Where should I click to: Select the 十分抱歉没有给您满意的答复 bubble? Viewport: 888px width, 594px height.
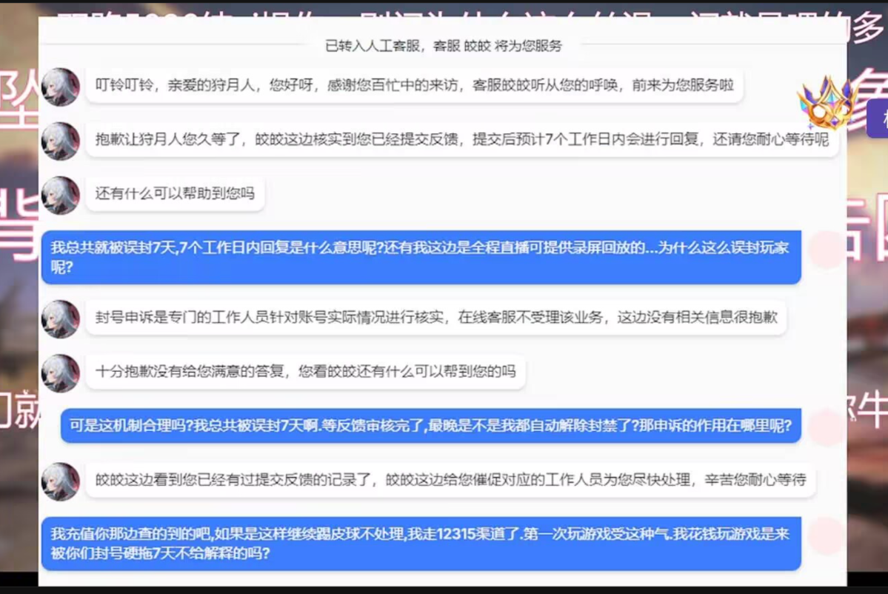[x=305, y=372]
